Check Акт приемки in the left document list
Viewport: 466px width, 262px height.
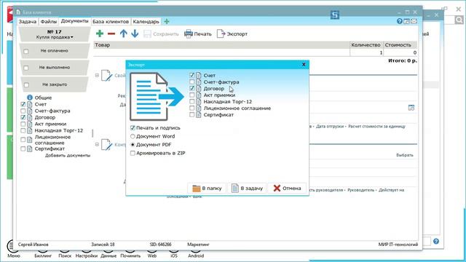(23, 124)
